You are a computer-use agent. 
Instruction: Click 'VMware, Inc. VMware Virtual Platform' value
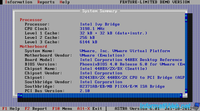125,51
